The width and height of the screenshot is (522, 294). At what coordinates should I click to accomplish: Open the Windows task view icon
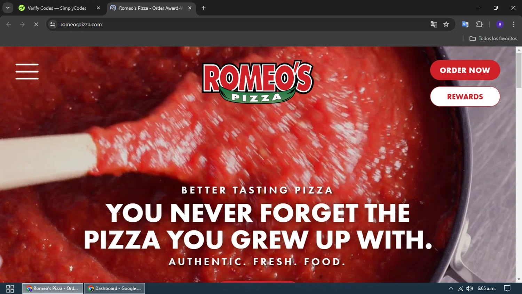(10, 288)
